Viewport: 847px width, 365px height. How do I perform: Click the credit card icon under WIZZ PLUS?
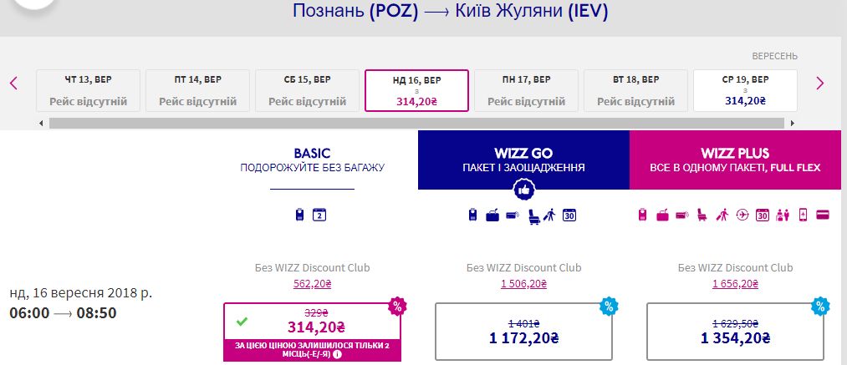click(823, 215)
